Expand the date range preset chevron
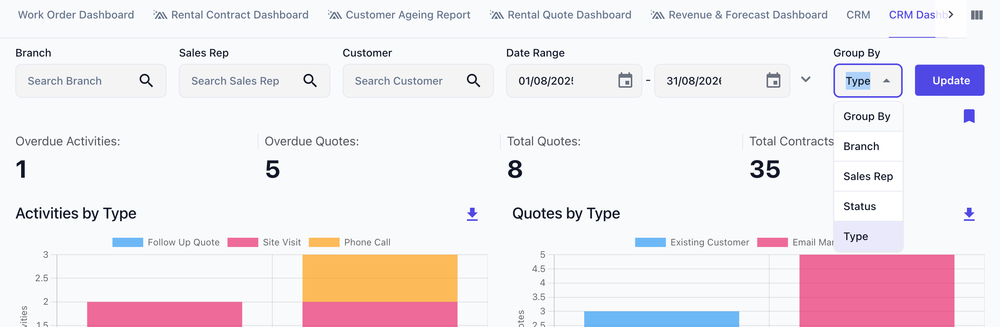The width and height of the screenshot is (1000, 327). (805, 80)
